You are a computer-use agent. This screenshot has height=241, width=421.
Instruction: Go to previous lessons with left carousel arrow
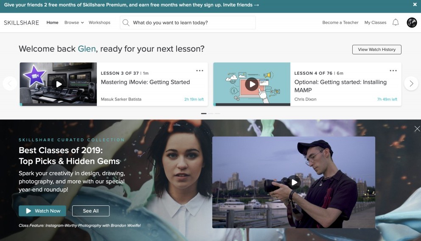(10, 84)
